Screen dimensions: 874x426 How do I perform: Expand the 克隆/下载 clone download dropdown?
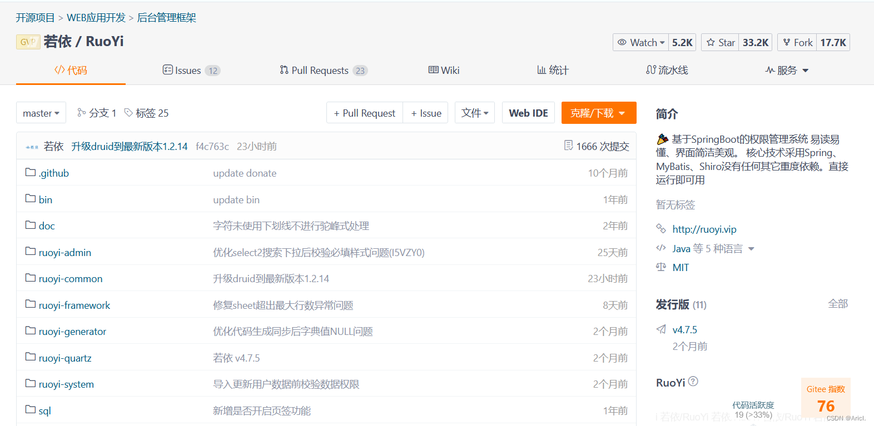599,113
